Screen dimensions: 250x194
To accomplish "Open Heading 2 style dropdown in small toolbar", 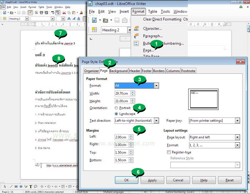I will point(27,19).
